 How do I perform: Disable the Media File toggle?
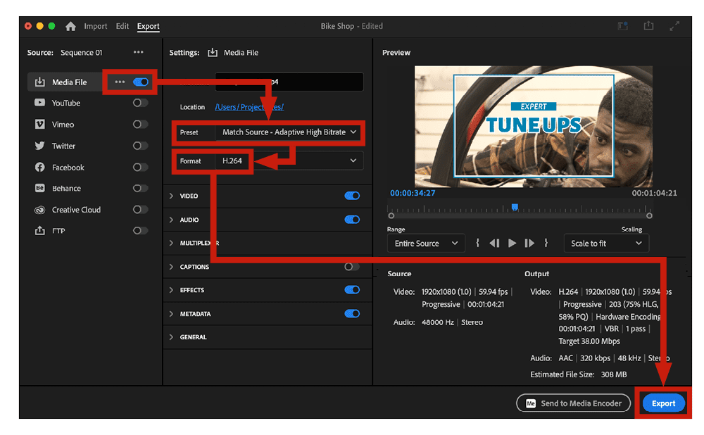(141, 82)
